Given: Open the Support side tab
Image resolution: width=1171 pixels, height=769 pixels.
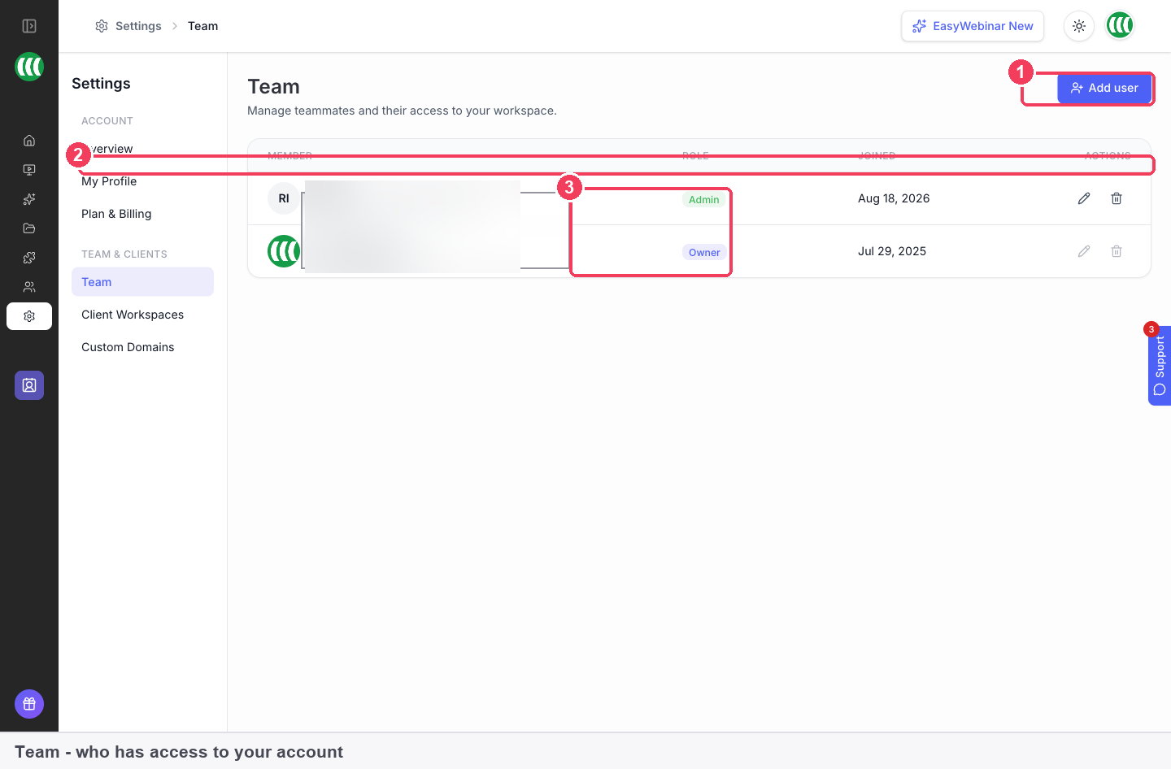Looking at the screenshot, I should (1160, 366).
